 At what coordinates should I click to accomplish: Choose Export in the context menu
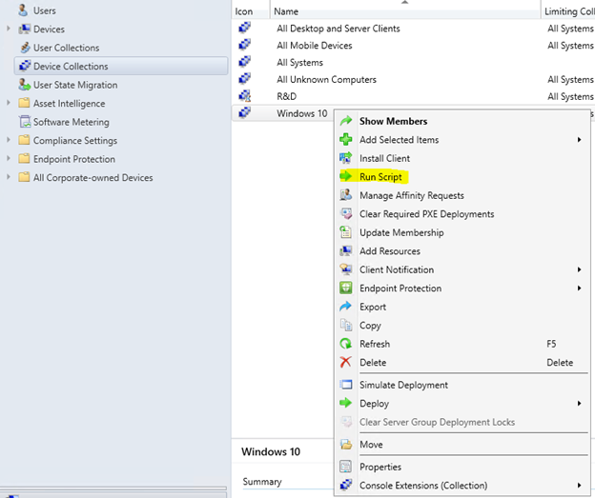[462, 307]
